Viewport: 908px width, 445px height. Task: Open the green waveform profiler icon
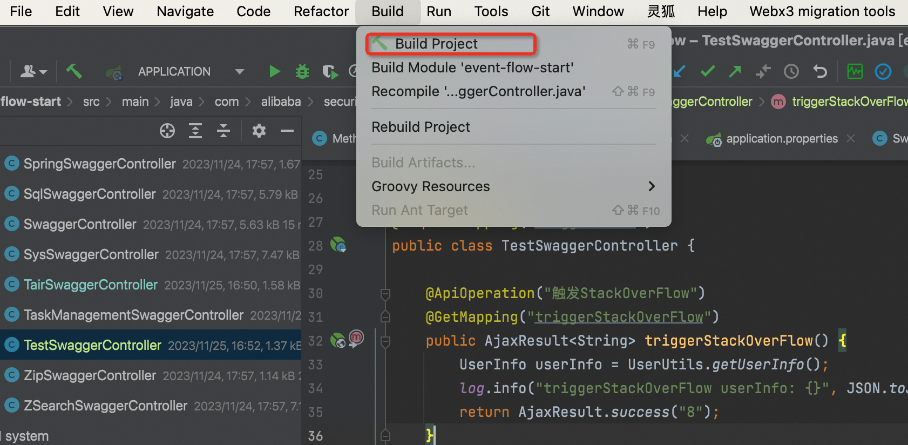point(855,71)
